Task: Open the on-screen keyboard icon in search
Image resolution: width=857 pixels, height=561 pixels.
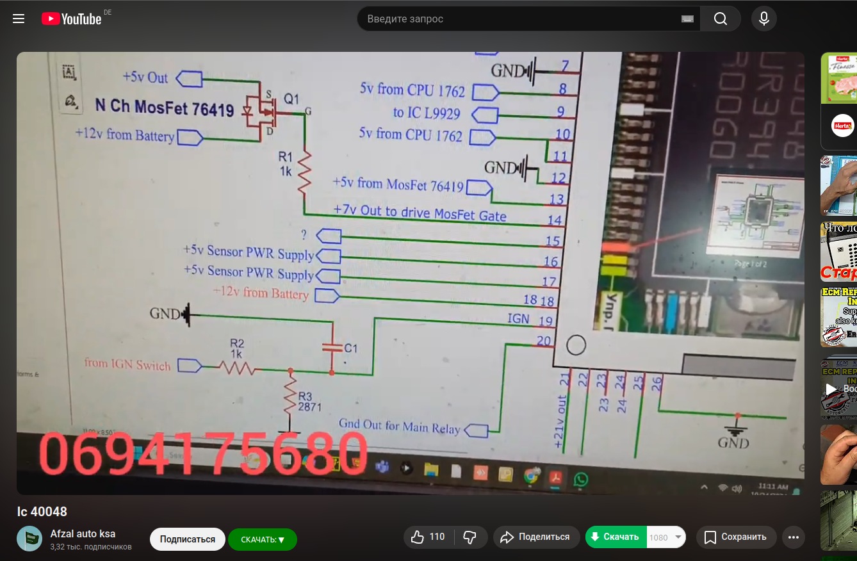Action: (x=687, y=19)
